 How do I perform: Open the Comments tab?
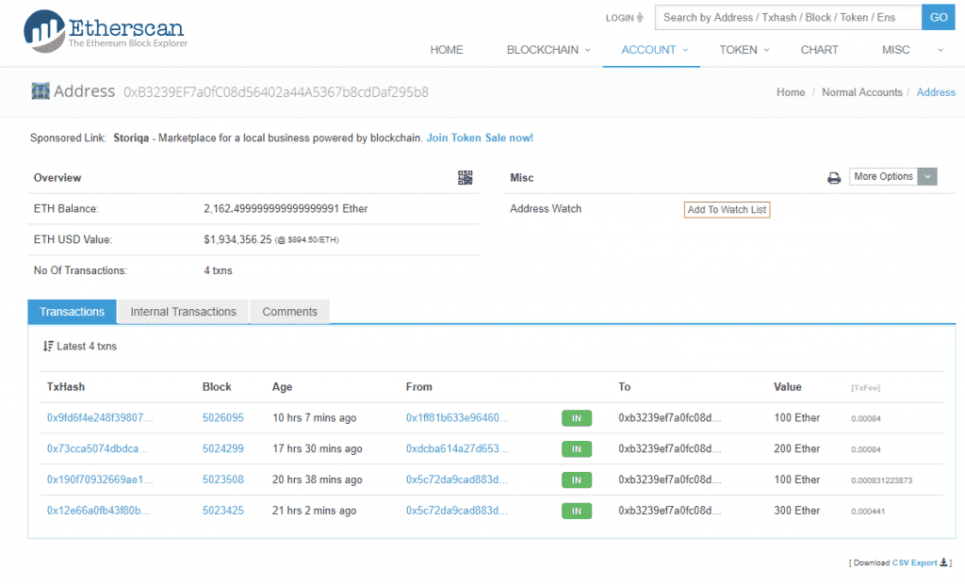(289, 312)
